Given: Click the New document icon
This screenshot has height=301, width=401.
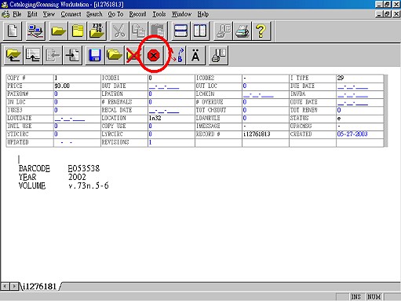Looking at the screenshot, I should click(13, 31).
